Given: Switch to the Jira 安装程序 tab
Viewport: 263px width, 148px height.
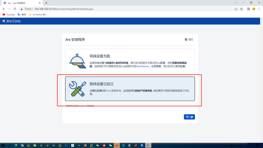Looking at the screenshot, I should point(21,3).
